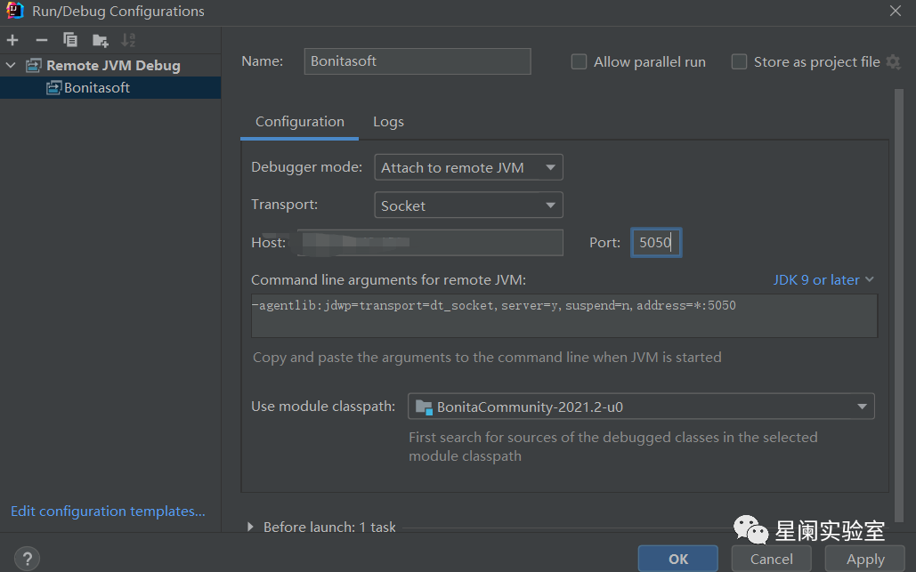Select Bonitasoft configuration in tree

(x=110, y=87)
